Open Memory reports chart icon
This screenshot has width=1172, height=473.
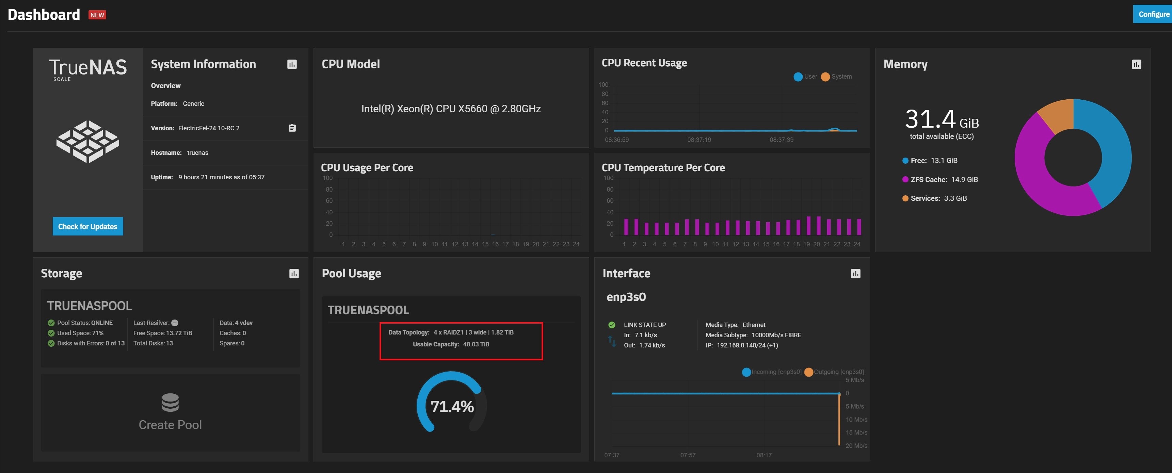coord(1136,65)
